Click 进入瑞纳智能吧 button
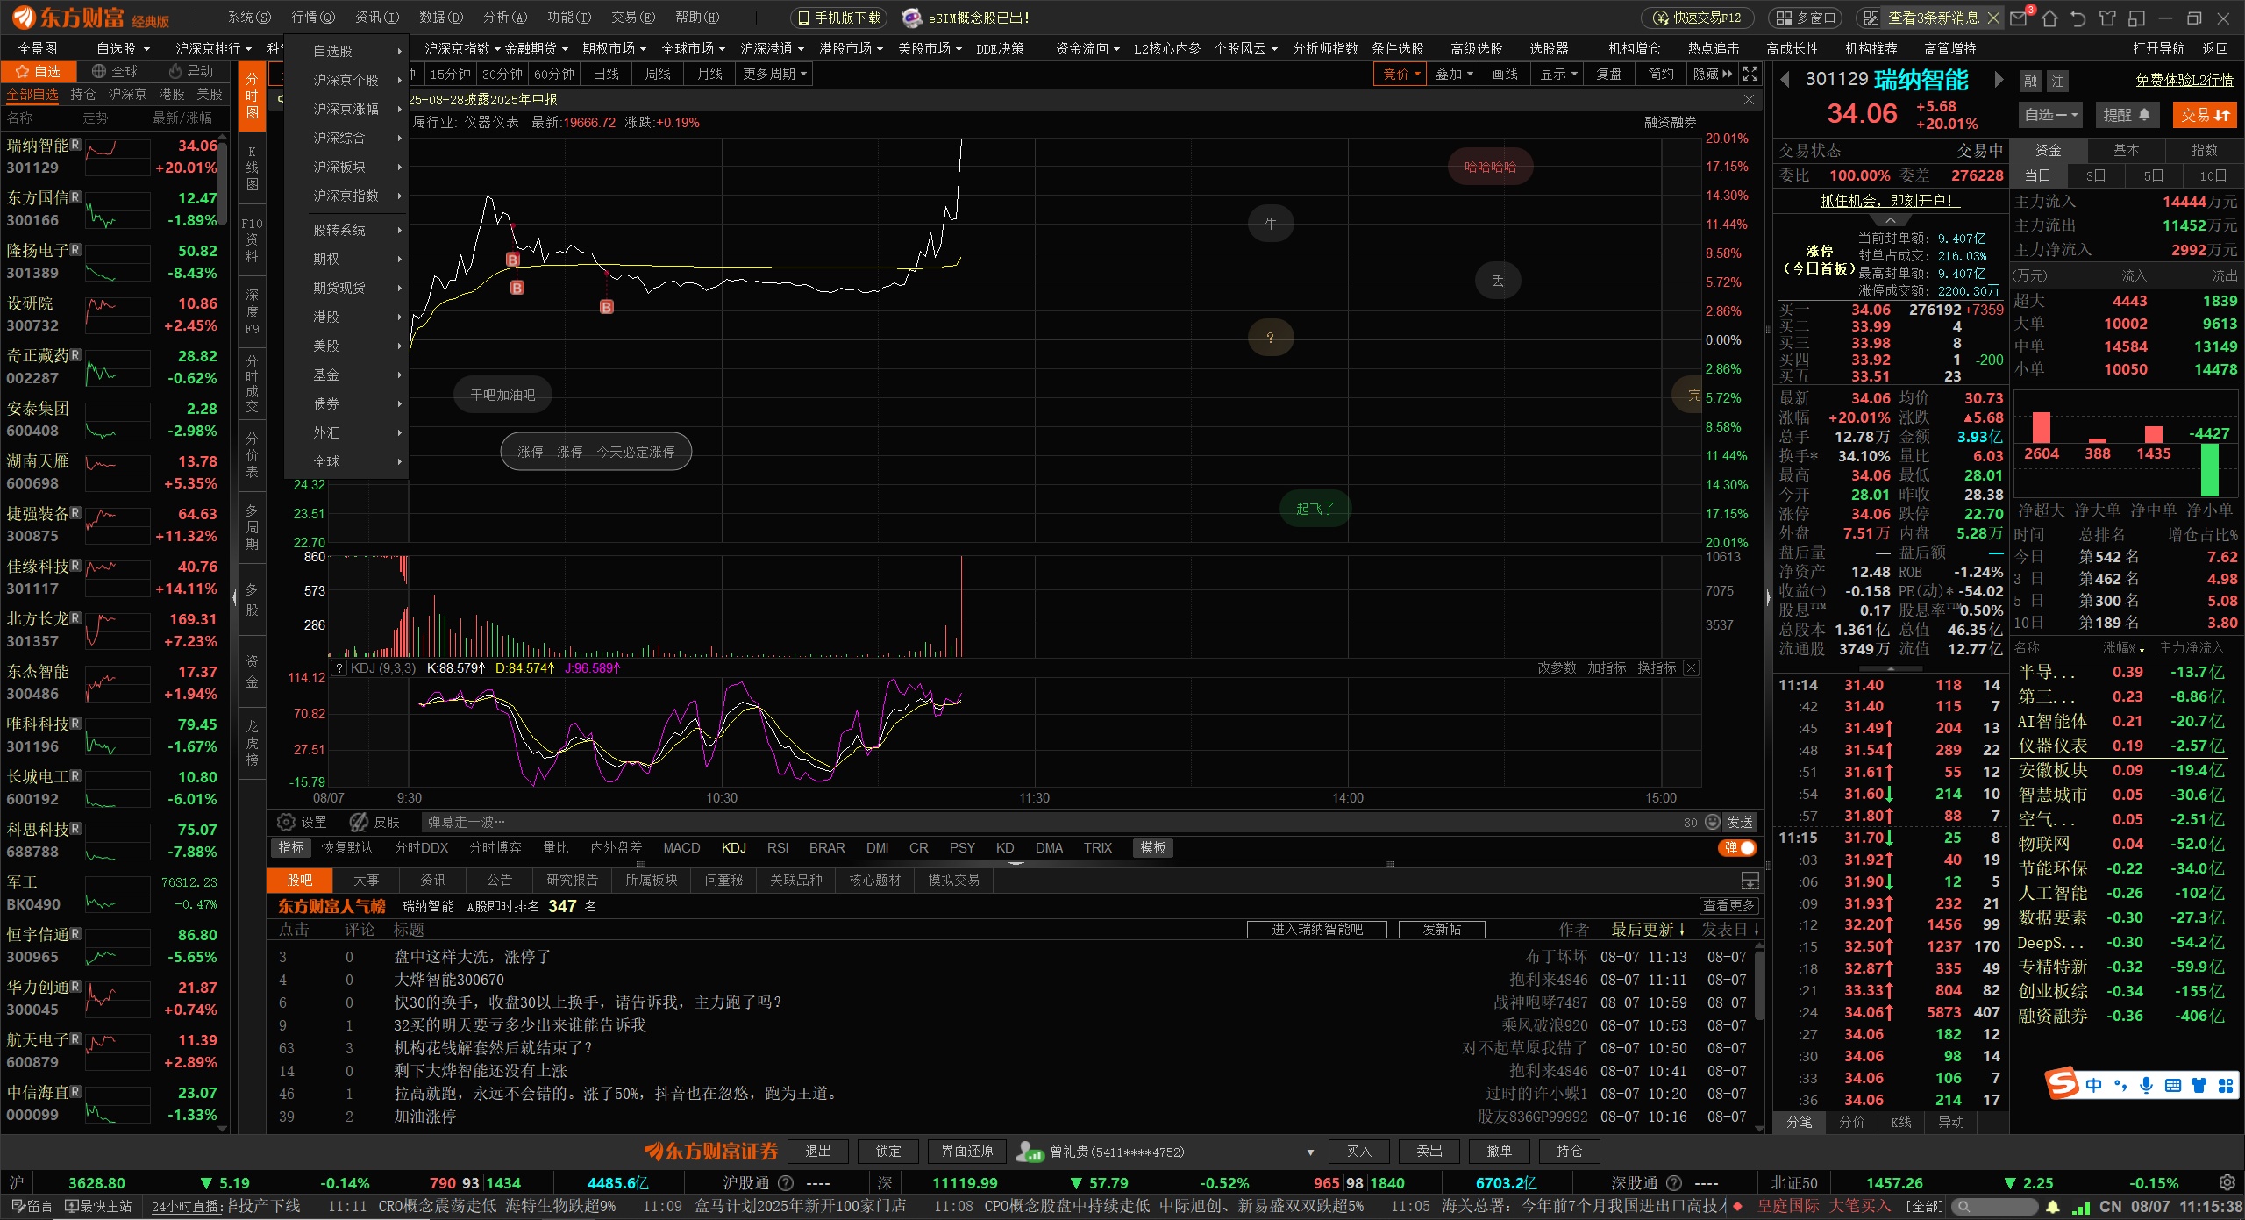The width and height of the screenshot is (2245, 1220). (x=1317, y=930)
